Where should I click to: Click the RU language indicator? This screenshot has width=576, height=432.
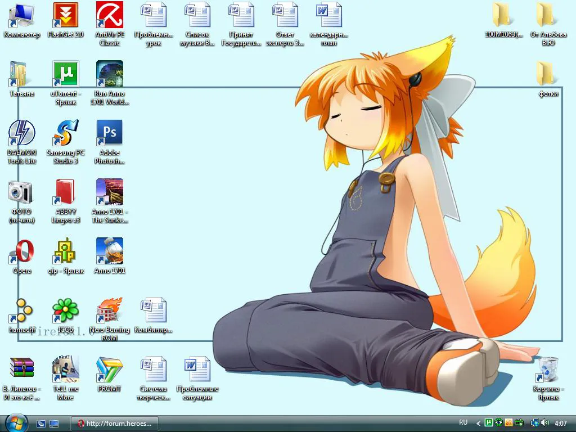point(463,422)
